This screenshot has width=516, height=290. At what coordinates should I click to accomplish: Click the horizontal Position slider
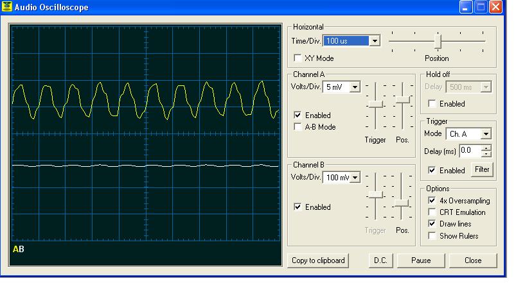click(x=438, y=41)
